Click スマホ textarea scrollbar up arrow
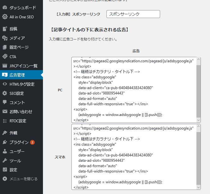Viewport: 210px width, 194px height. pyautogui.click(x=199, y=126)
